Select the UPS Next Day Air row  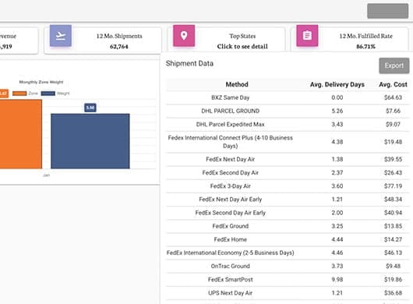[288, 293]
